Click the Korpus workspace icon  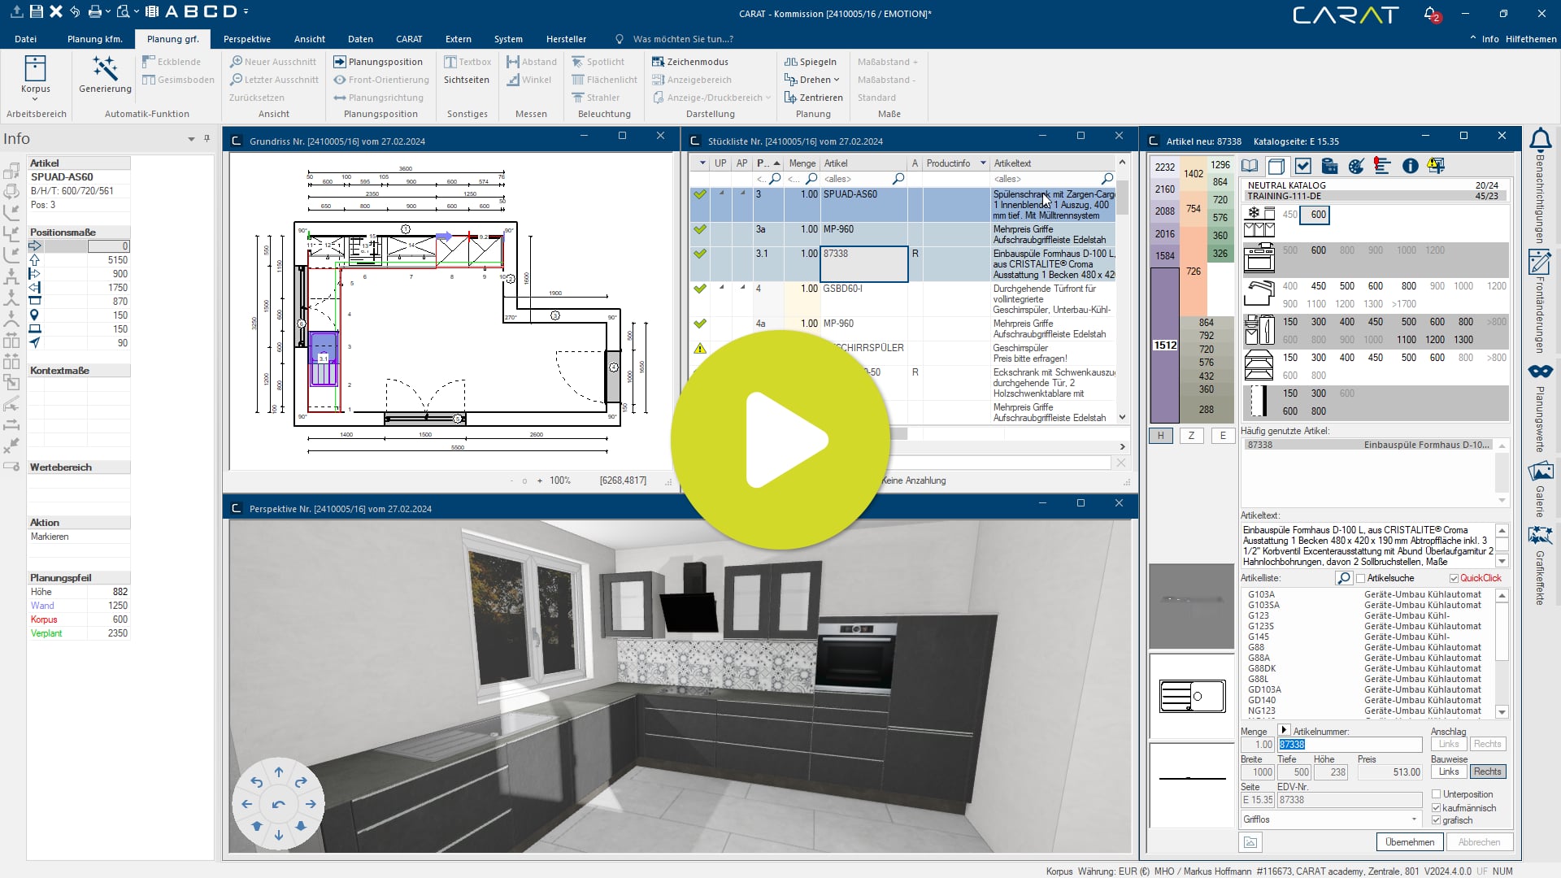click(x=35, y=68)
